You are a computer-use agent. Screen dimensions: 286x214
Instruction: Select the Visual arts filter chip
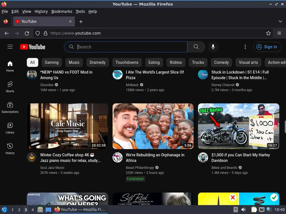[x=248, y=62]
